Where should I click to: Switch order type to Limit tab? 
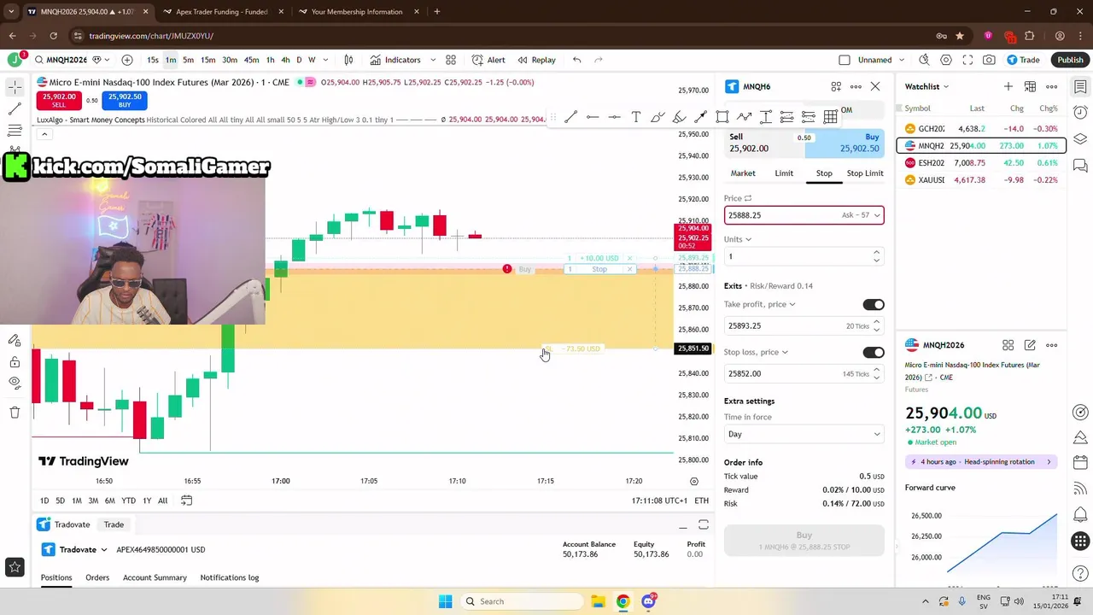[784, 173]
